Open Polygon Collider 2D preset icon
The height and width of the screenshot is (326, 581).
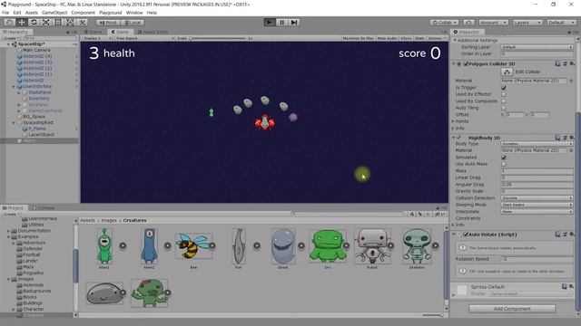tap(565, 63)
